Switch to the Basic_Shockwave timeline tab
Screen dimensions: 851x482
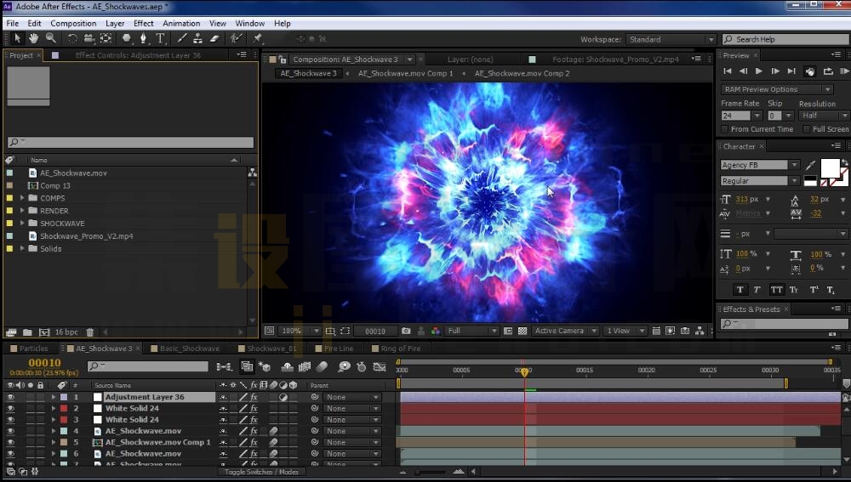point(190,349)
